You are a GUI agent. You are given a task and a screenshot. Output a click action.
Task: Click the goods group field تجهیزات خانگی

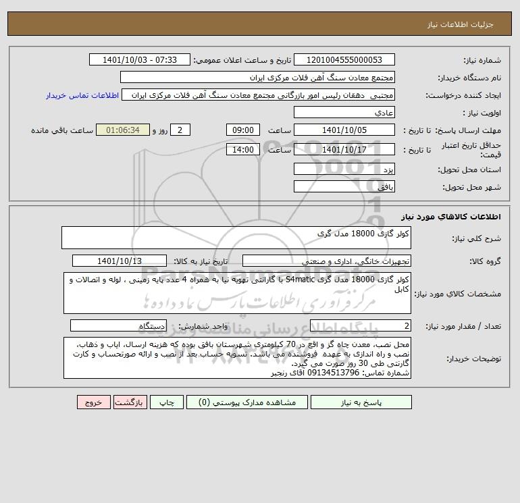(327, 261)
